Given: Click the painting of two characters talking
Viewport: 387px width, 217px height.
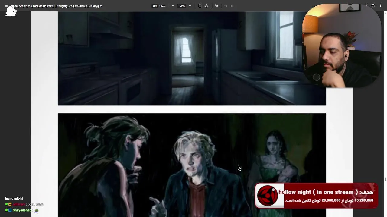Looking at the screenshot, I should (192, 165).
